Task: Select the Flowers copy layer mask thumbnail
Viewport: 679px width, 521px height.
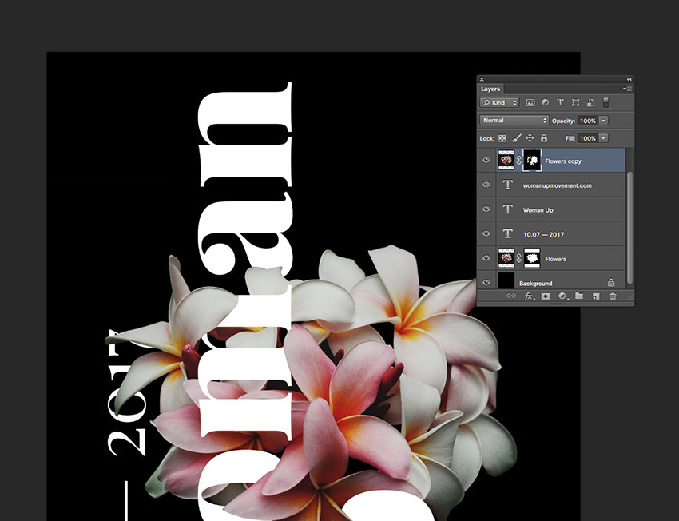Action: point(532,161)
